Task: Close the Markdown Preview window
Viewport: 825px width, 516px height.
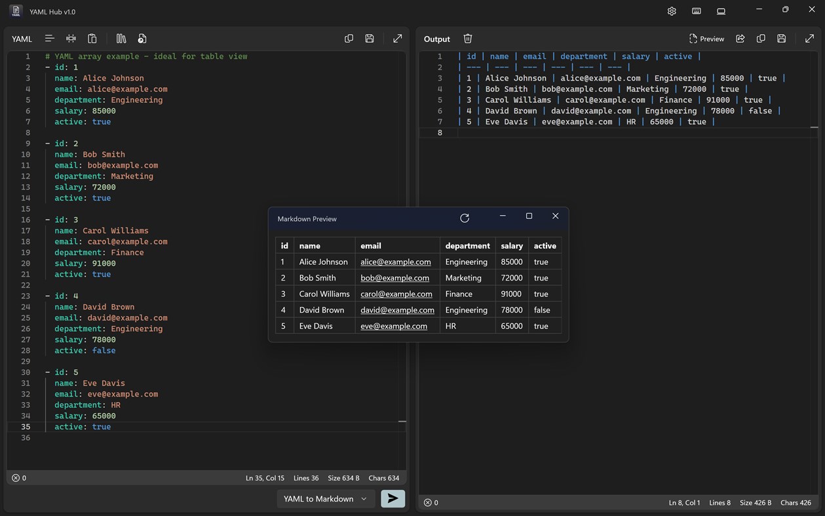Action: pos(555,216)
